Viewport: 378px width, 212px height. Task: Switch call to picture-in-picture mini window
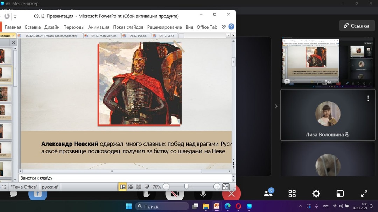[340, 193]
